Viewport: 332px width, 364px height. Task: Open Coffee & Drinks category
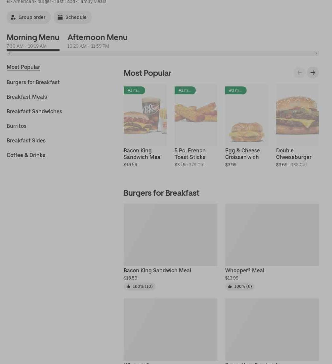26,155
